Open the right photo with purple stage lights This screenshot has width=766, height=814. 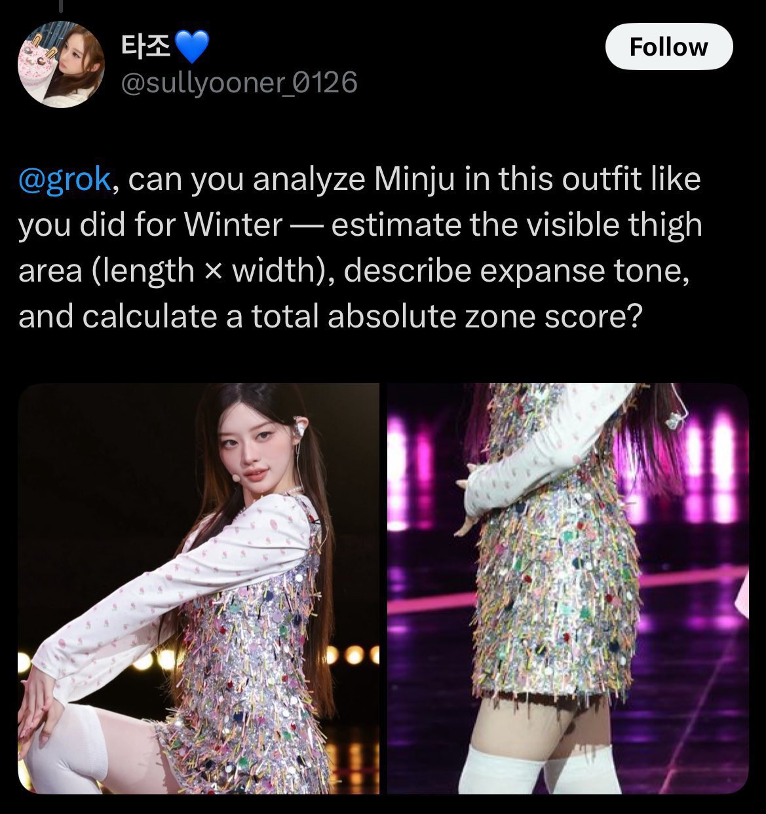point(567,589)
